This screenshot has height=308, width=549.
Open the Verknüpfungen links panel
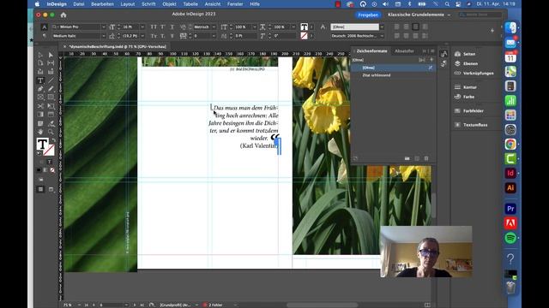[x=478, y=74]
